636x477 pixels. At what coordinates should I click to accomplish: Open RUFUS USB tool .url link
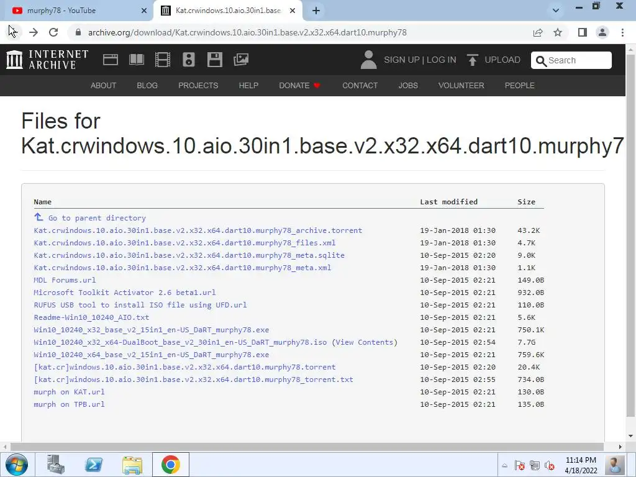click(x=140, y=305)
